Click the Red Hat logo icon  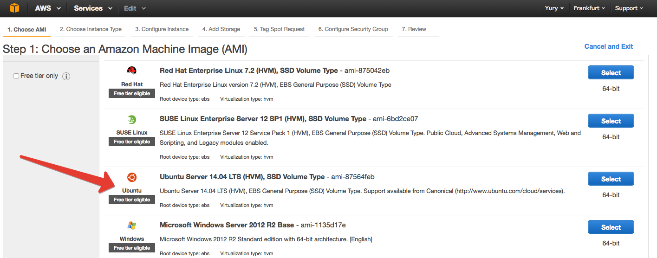click(x=132, y=71)
